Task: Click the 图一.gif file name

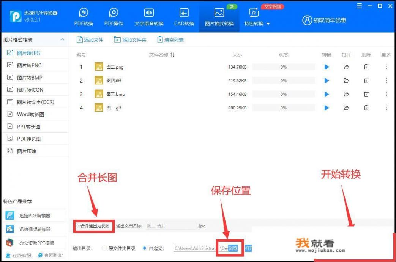Action: 114,108
